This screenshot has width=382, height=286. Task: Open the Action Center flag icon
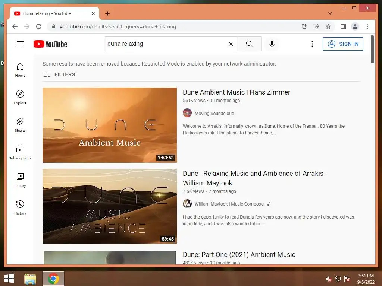click(x=347, y=279)
